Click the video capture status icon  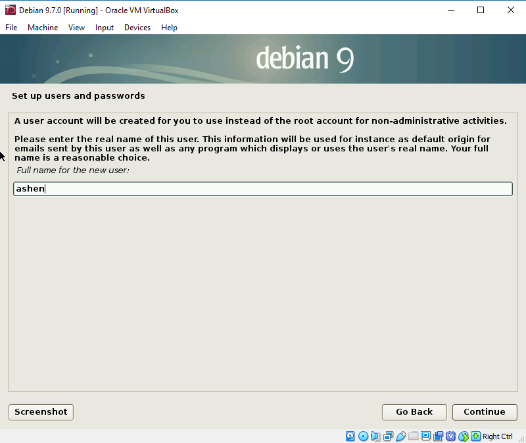coord(438,436)
